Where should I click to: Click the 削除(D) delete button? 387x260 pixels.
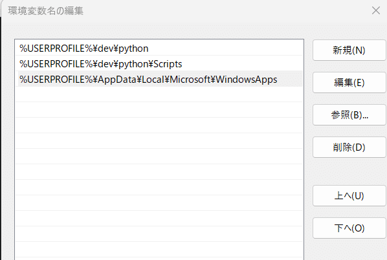click(x=349, y=147)
